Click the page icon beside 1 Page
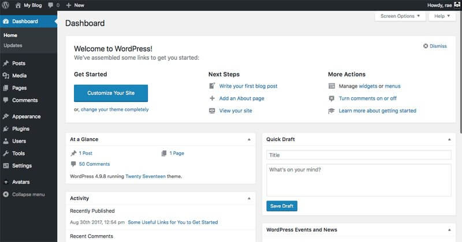Screen dimensions: 462x242 click(x=164, y=153)
